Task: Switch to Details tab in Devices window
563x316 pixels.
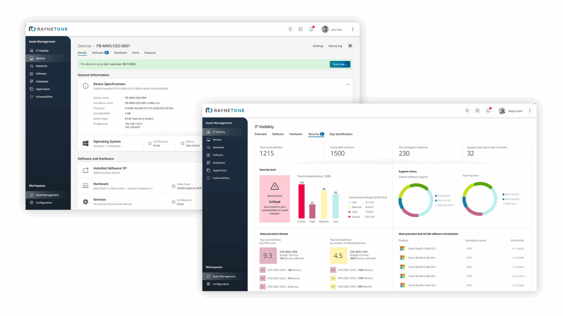Action: (82, 52)
